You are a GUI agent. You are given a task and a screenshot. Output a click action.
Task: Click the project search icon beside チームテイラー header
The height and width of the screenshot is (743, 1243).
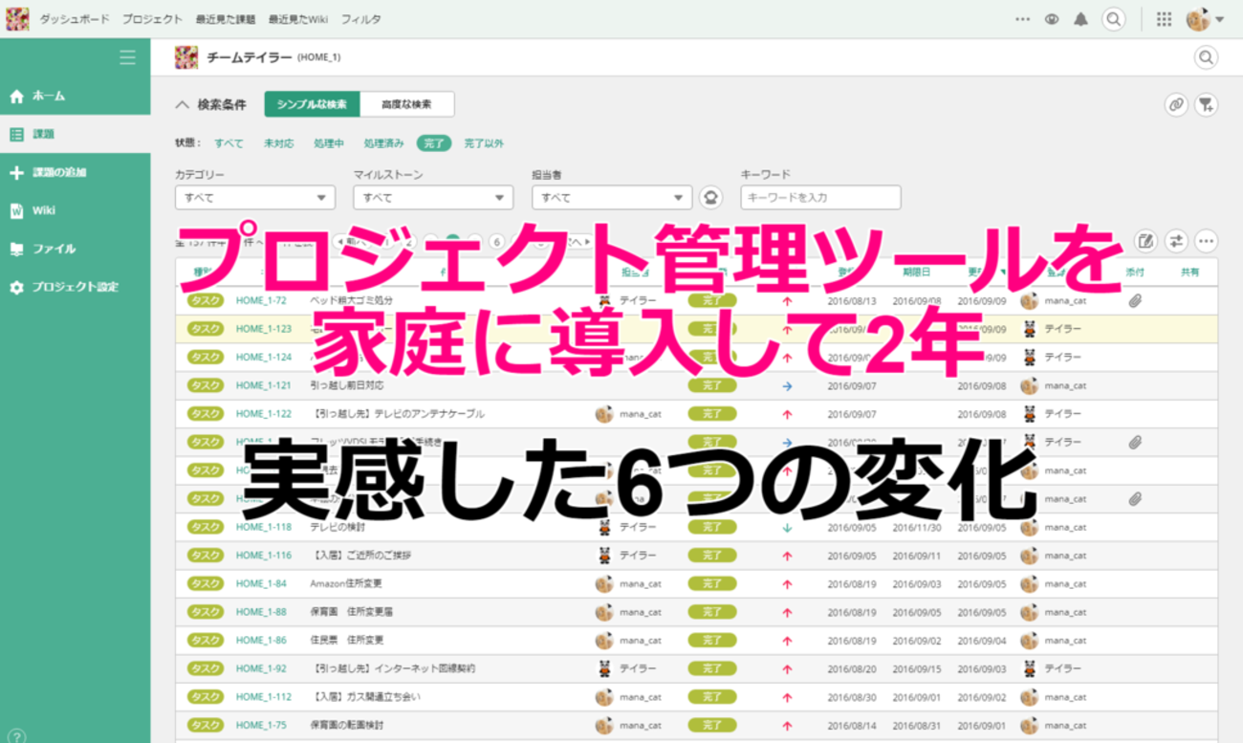click(1206, 57)
